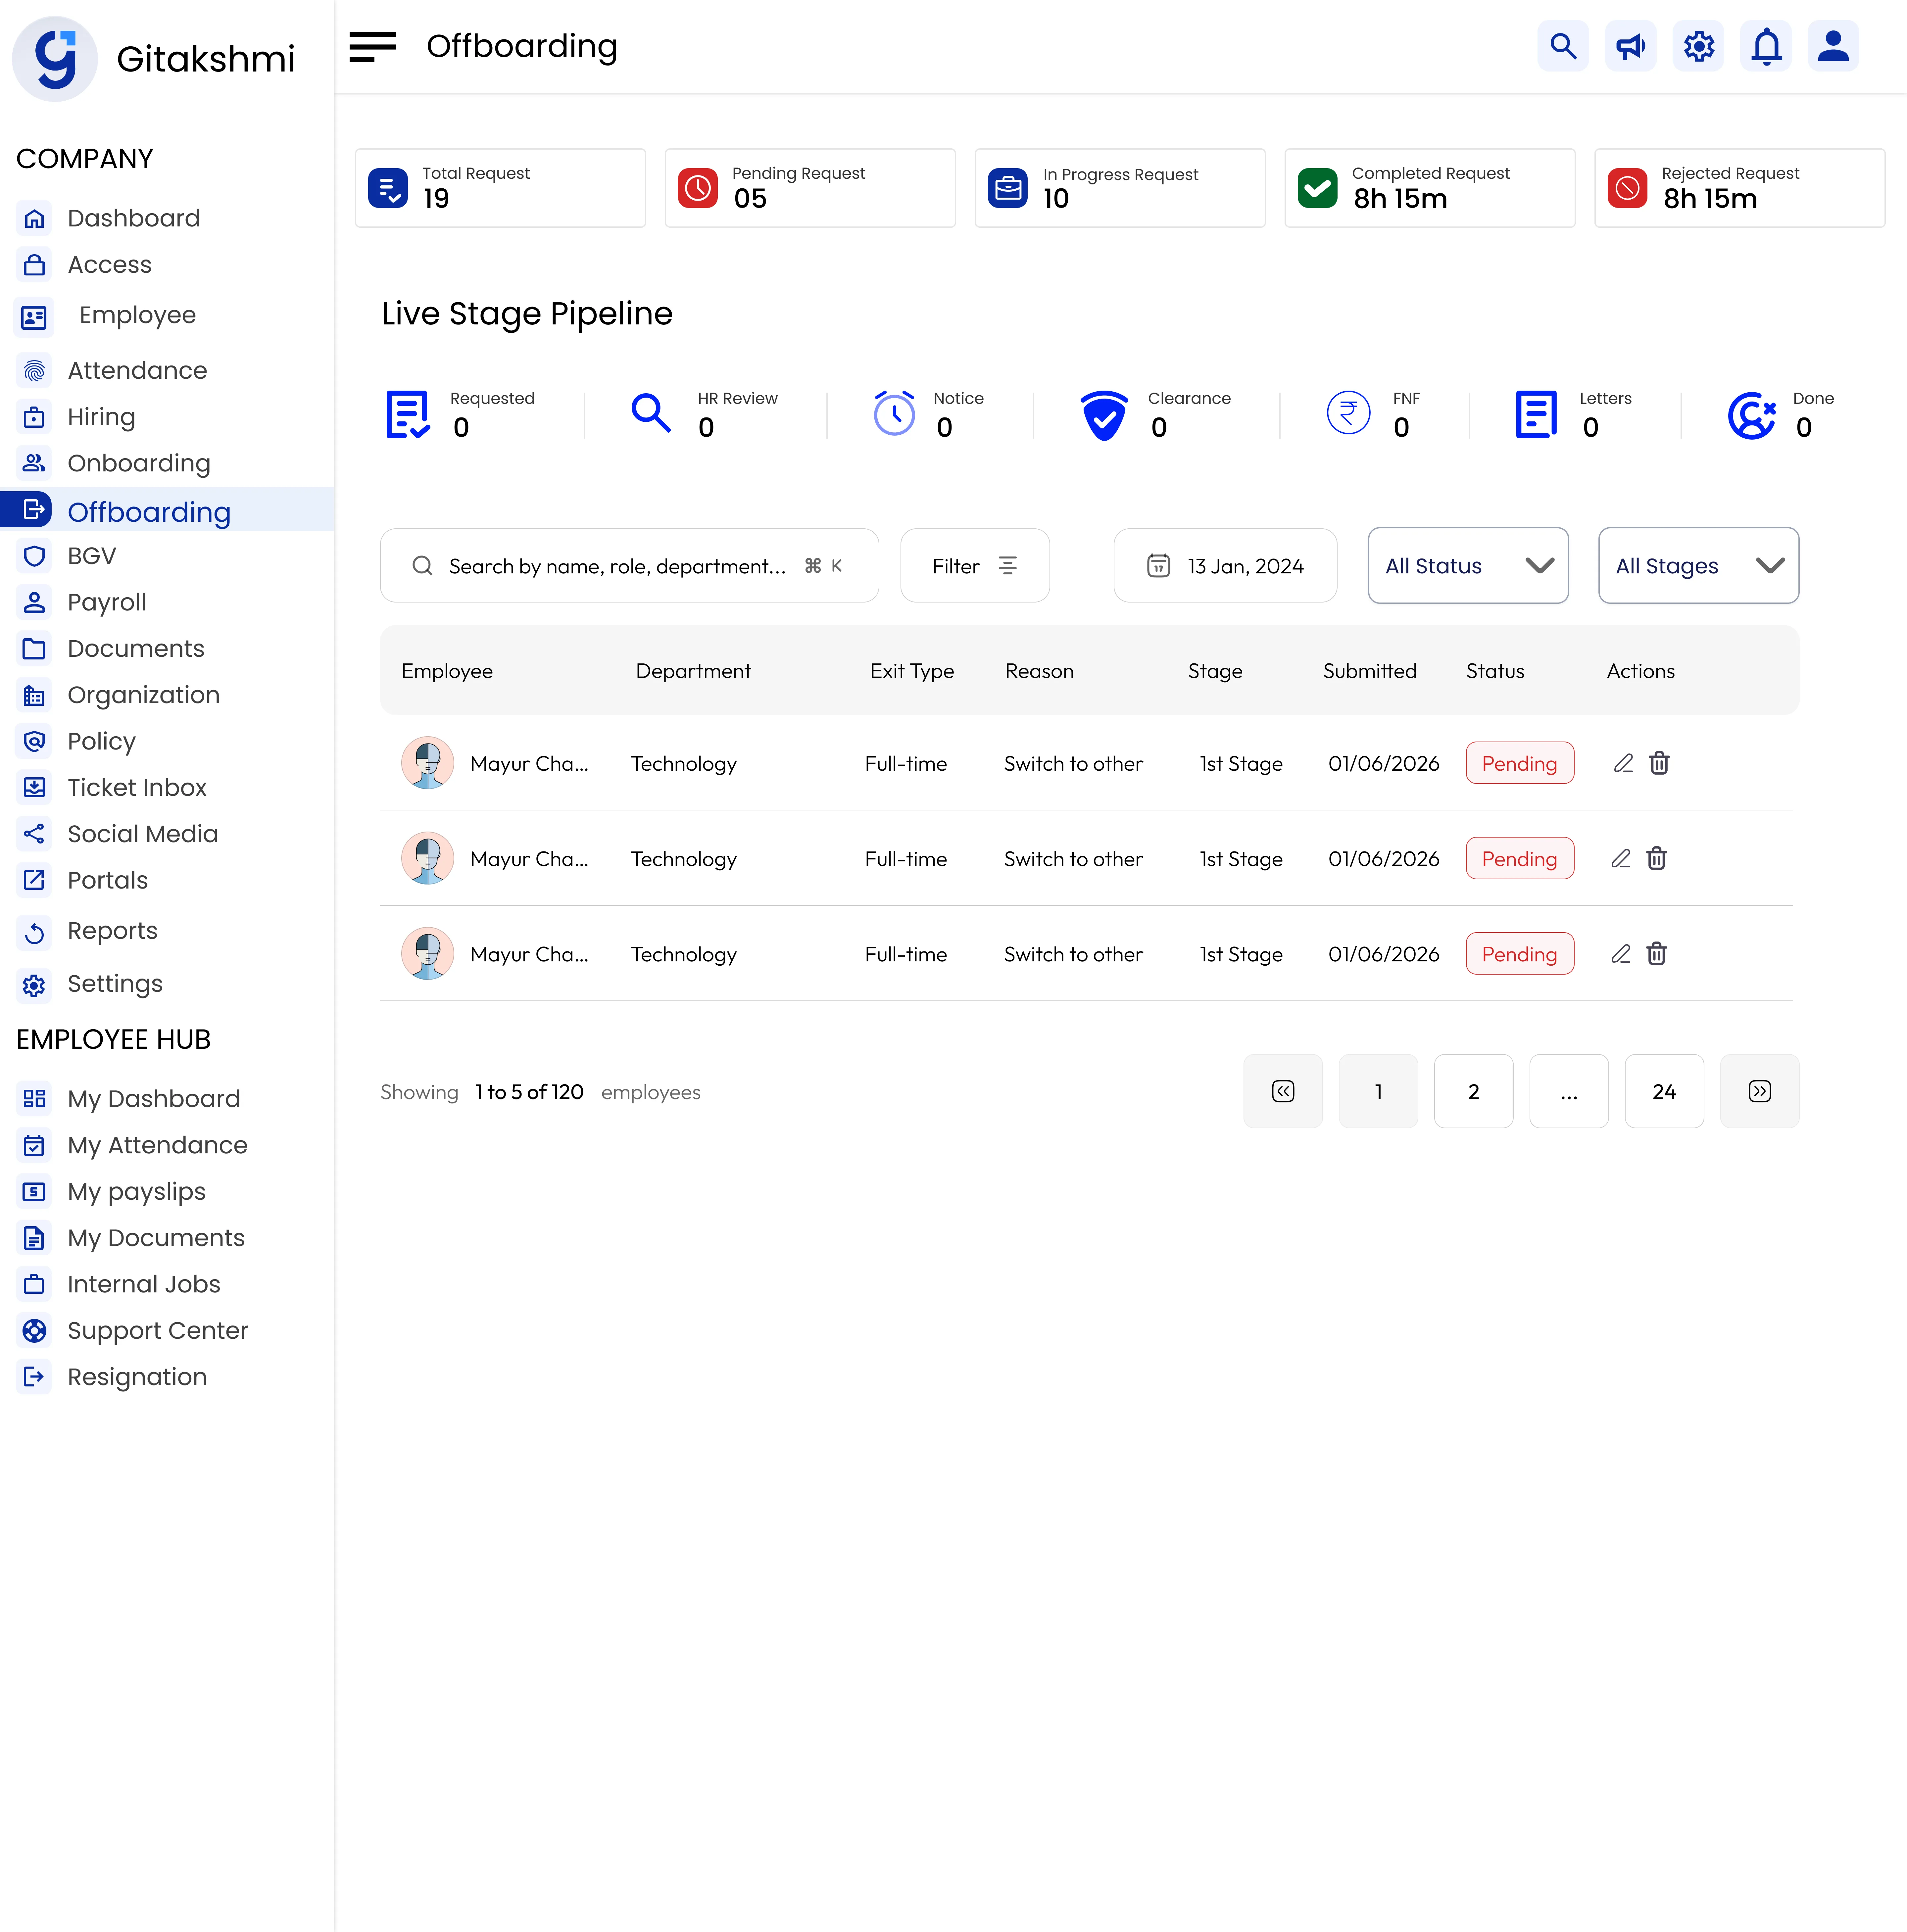
Task: Open the 13 Jan, 2024 date picker
Action: click(1225, 566)
